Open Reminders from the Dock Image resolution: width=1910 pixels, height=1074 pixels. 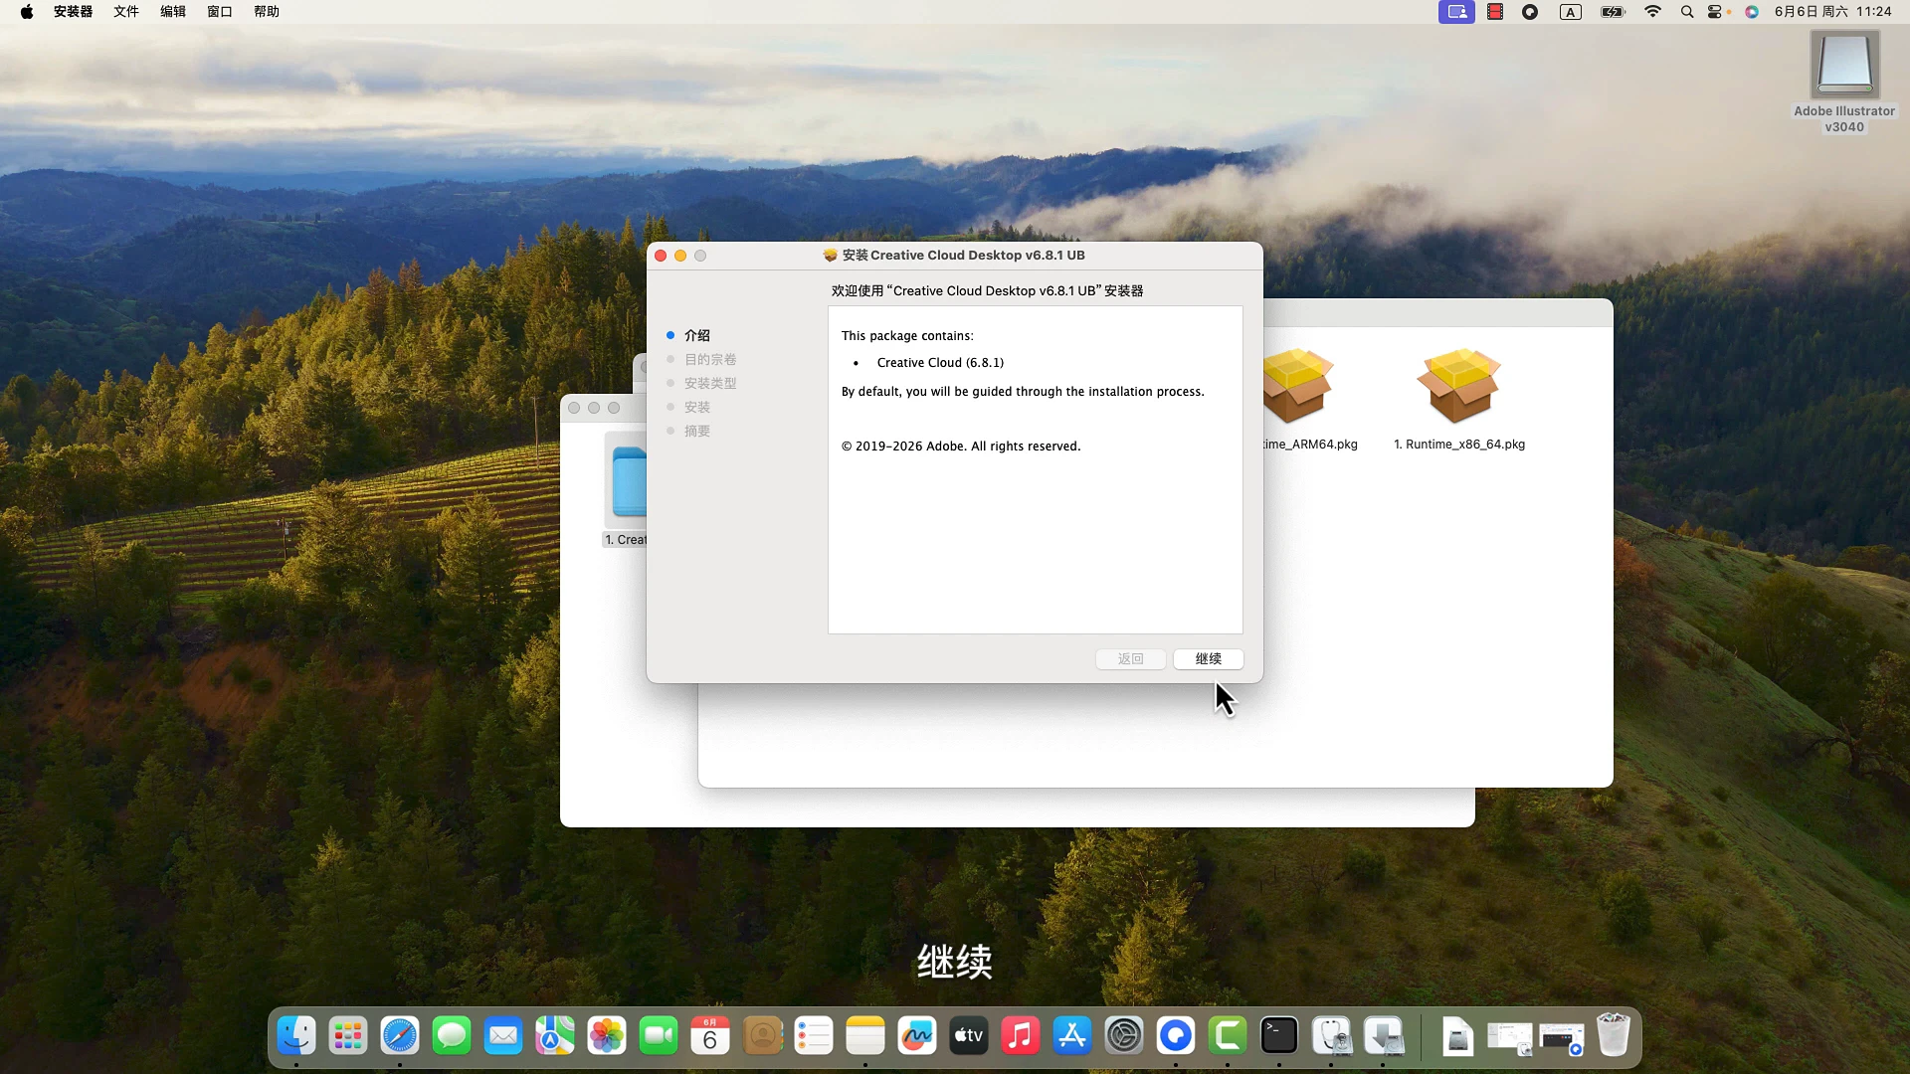pyautogui.click(x=814, y=1036)
